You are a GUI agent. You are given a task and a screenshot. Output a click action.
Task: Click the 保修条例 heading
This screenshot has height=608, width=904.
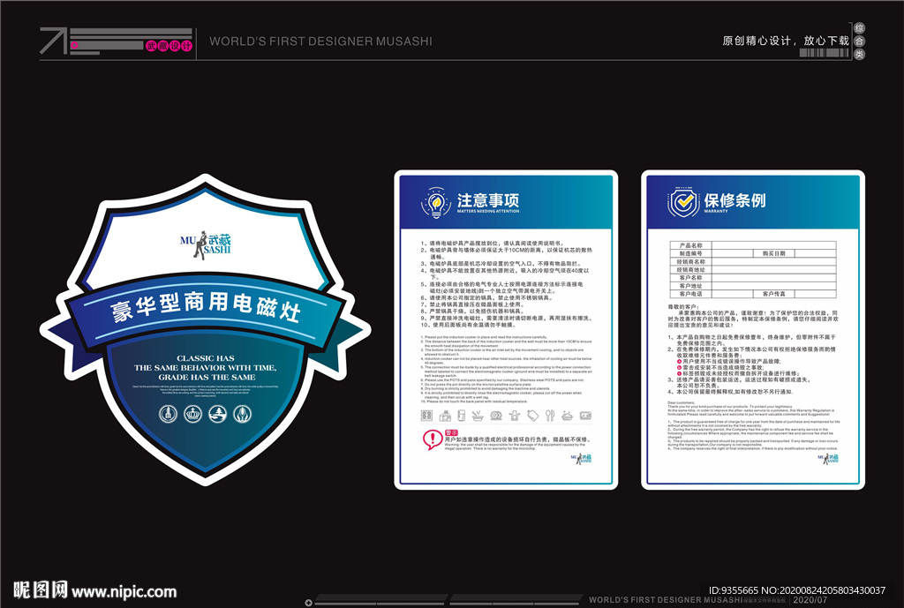pos(734,200)
